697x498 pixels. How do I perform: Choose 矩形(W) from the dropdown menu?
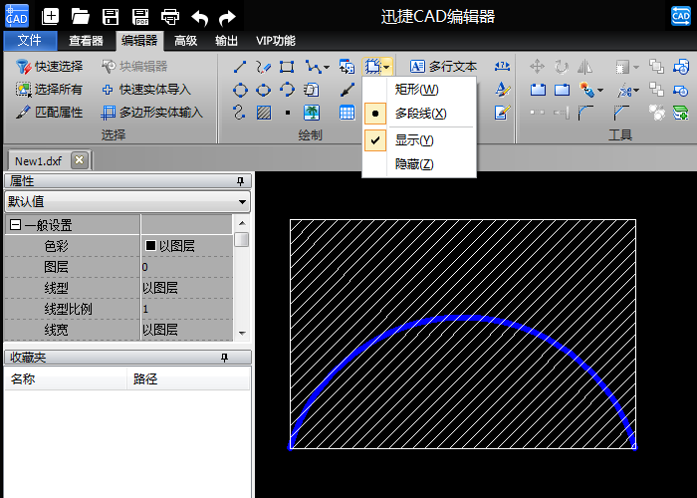pos(416,89)
